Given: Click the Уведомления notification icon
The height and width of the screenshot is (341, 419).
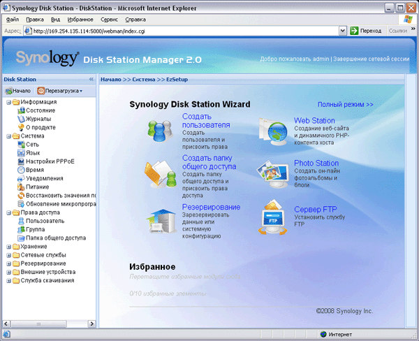Looking at the screenshot, I should [21, 178].
